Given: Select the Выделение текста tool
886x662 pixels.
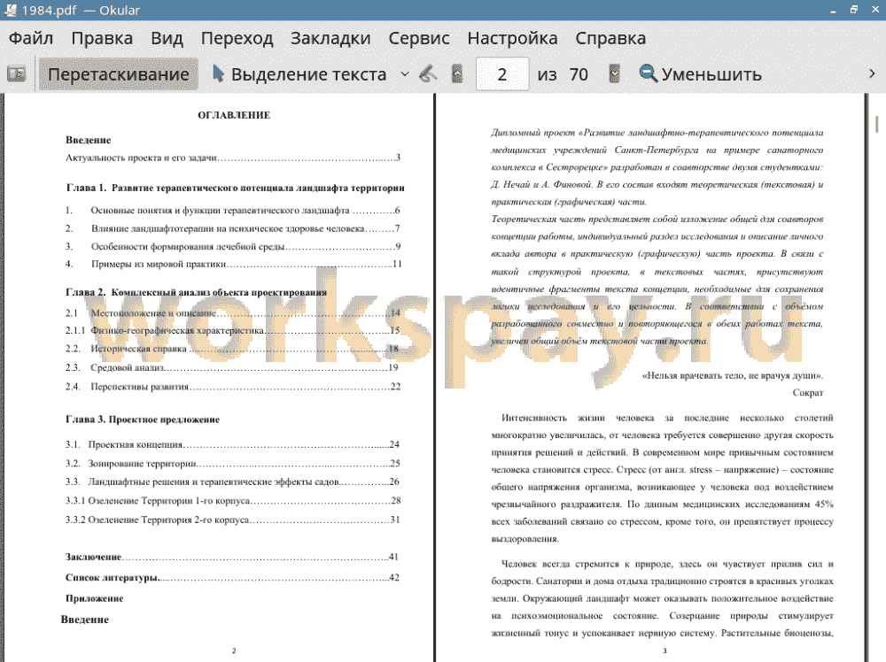Looking at the screenshot, I should (x=299, y=74).
